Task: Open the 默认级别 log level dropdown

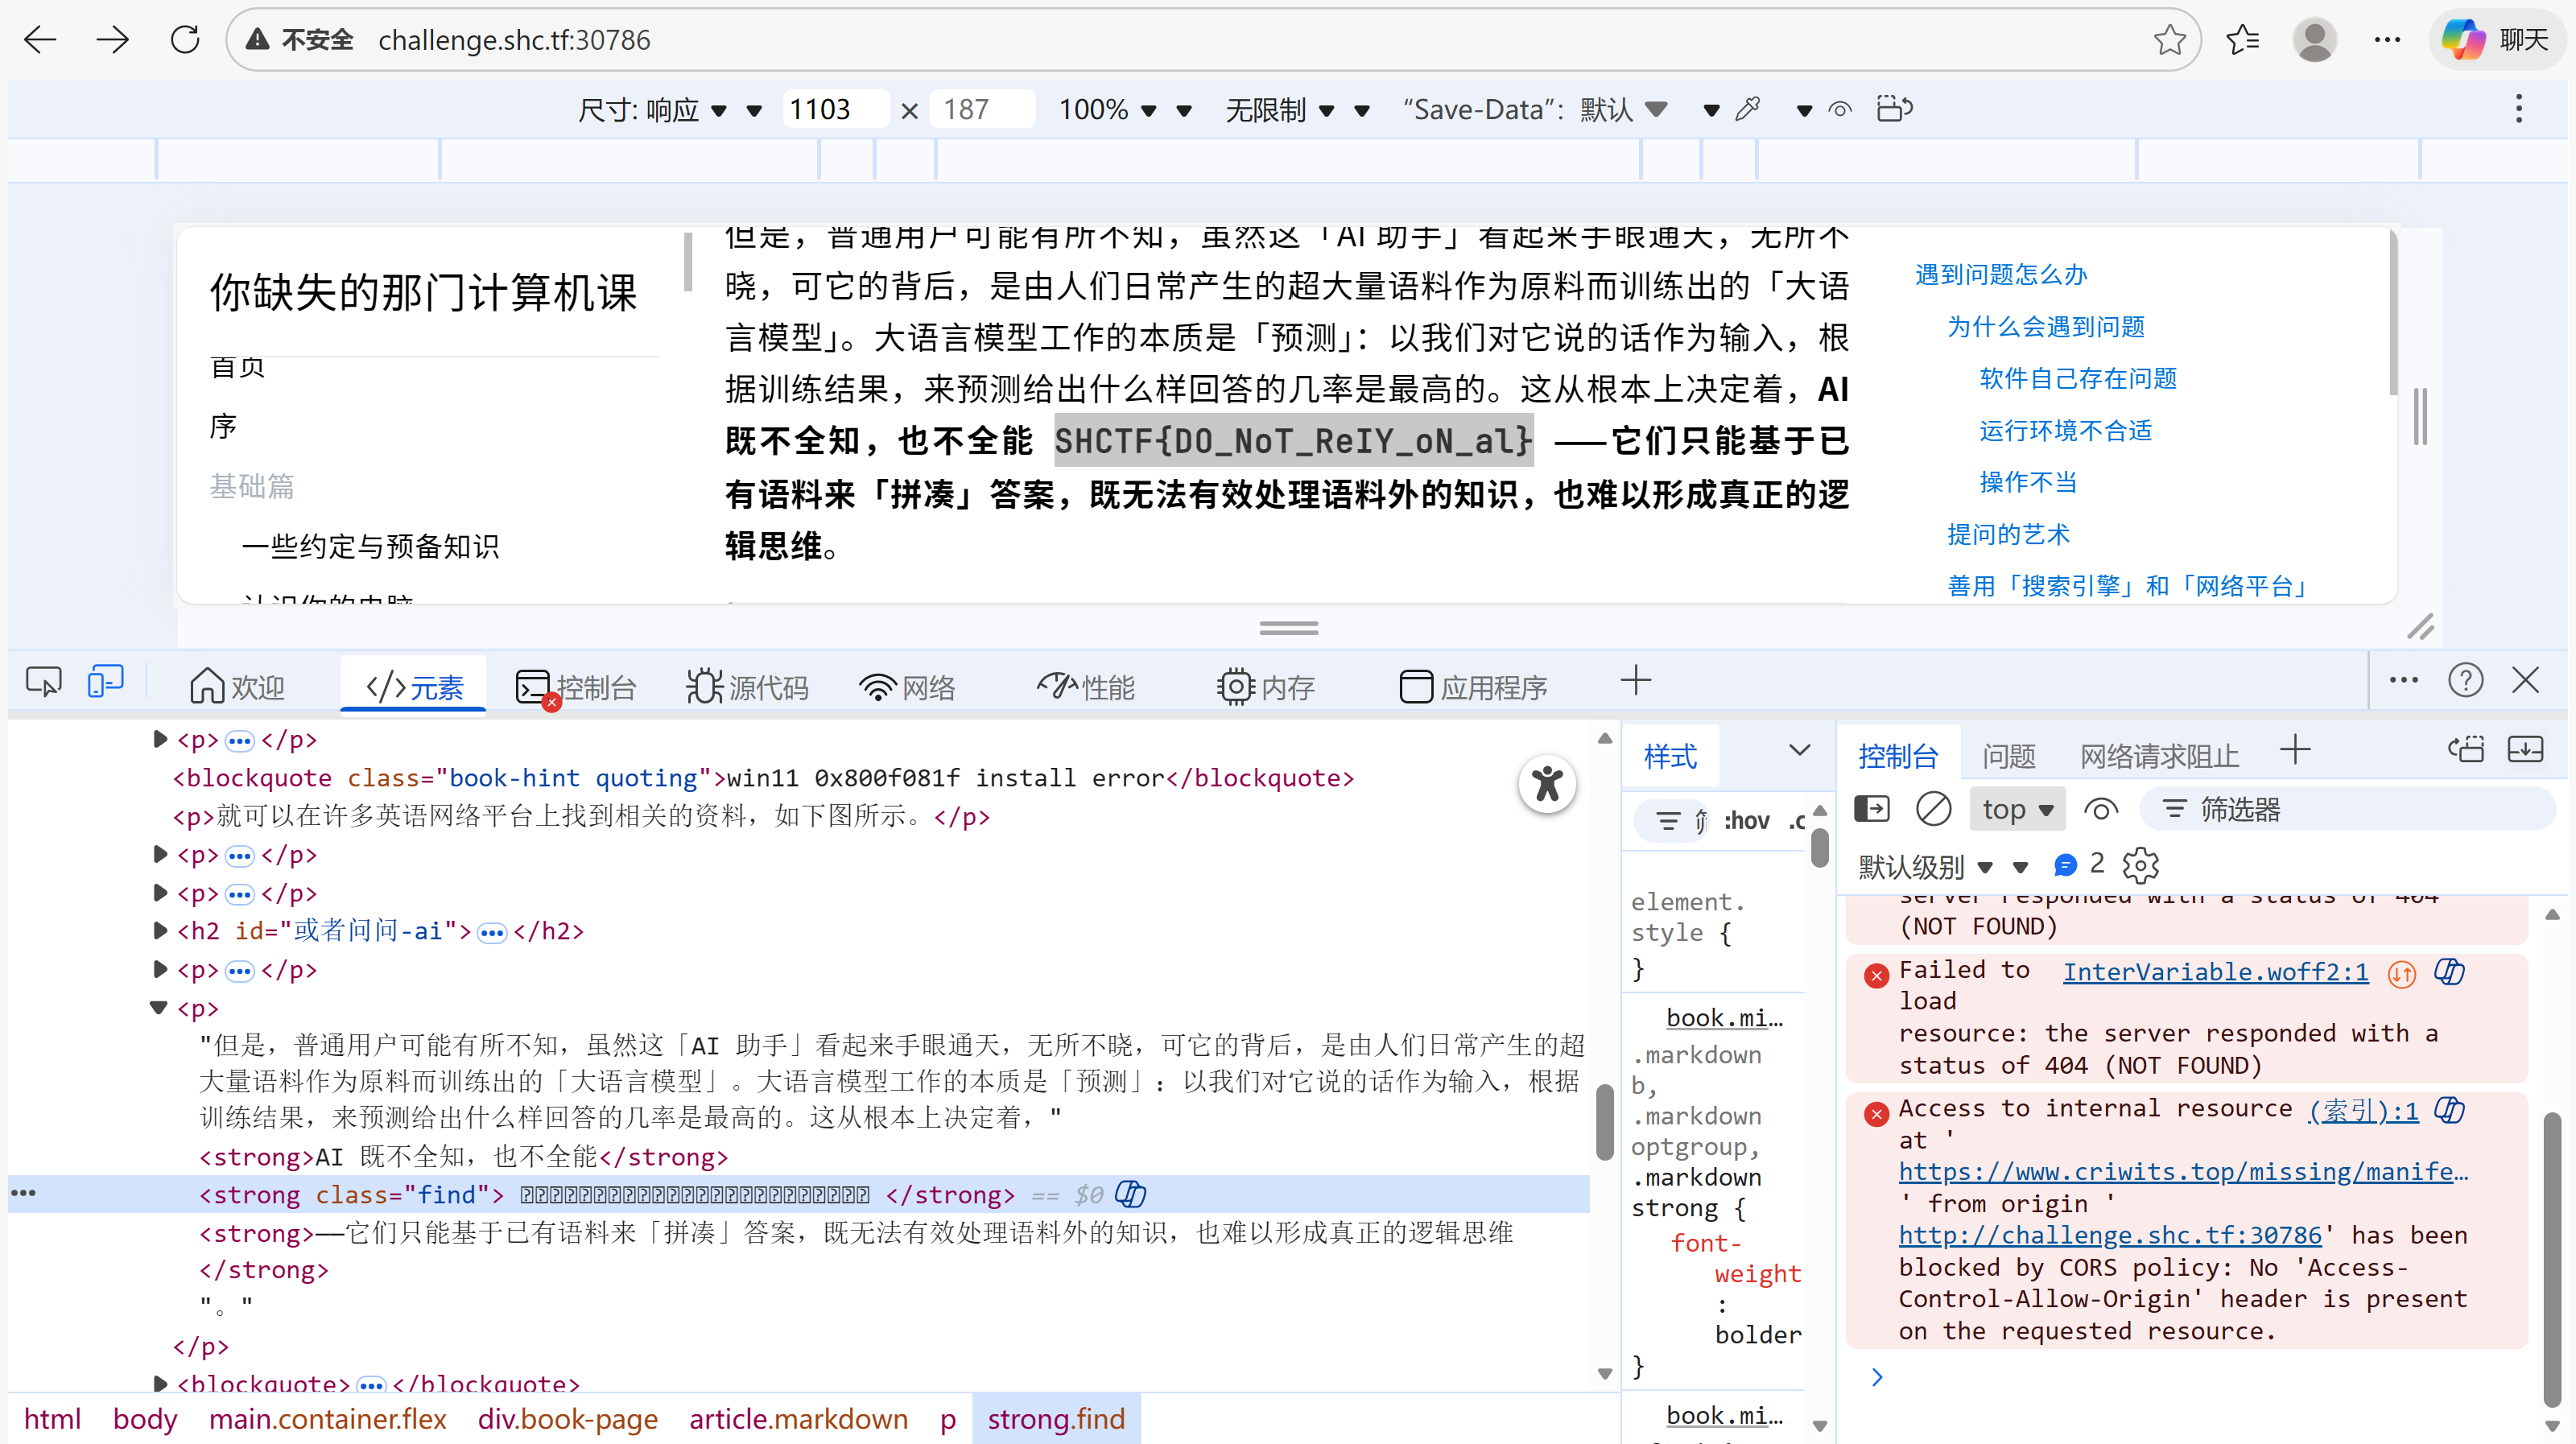Action: tap(1926, 866)
